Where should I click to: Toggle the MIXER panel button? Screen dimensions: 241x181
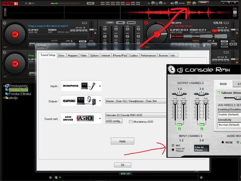110,23
